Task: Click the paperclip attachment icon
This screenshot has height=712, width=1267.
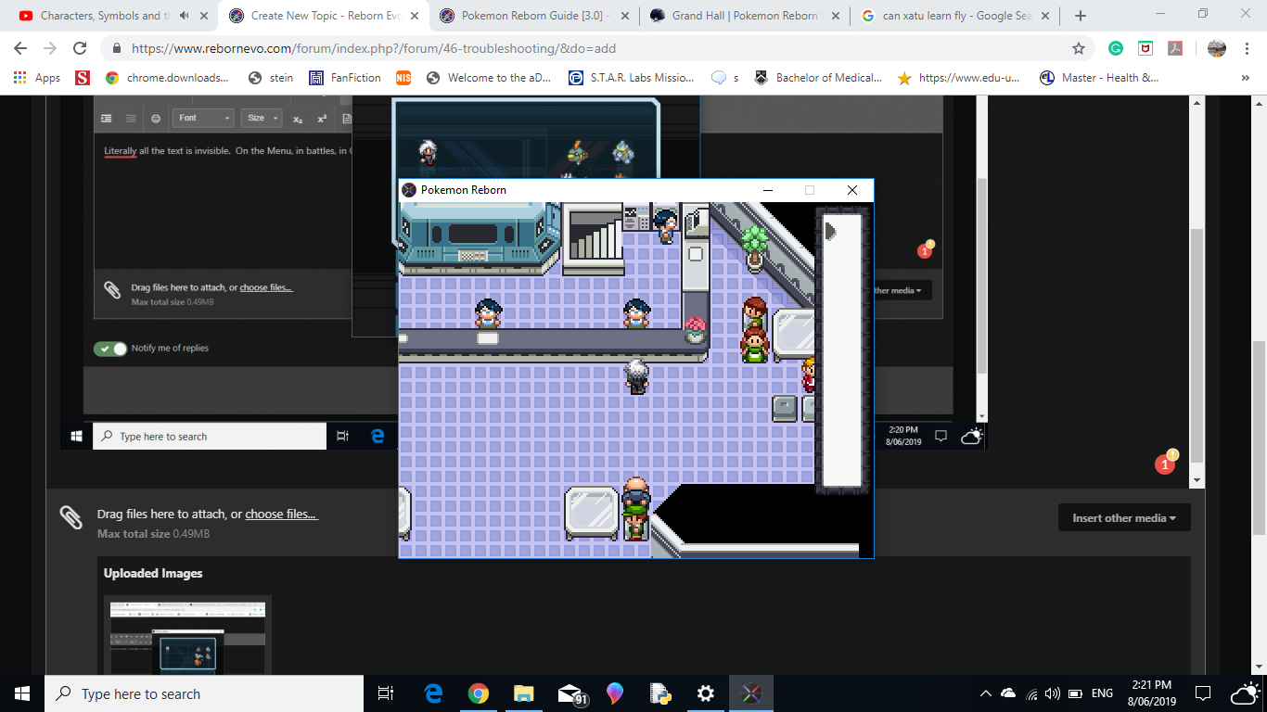Action: pos(71,517)
